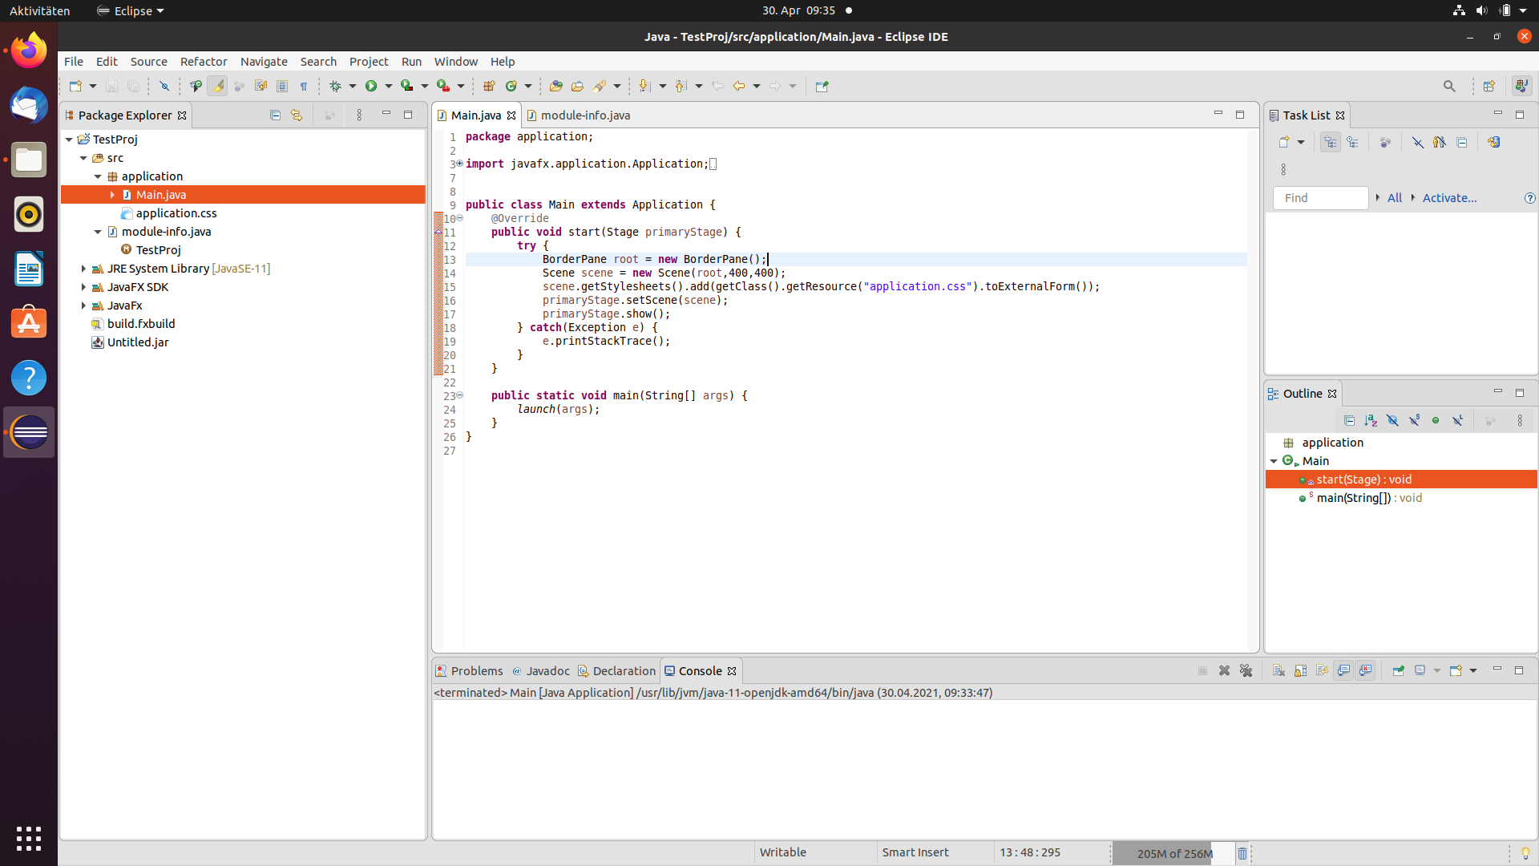Screen dimensions: 1539x866
Task: Toggle Scroll Lock in Console
Action: pyautogui.click(x=1300, y=670)
